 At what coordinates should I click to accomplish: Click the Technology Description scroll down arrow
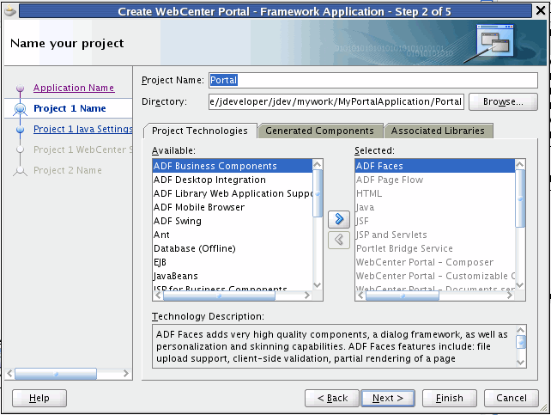520,363
